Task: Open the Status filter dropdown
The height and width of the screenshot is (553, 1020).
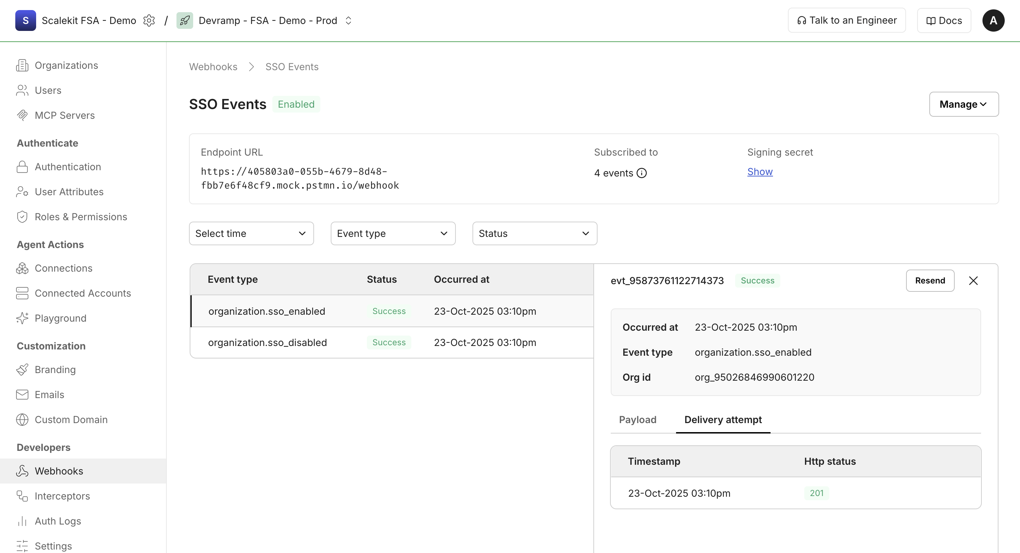Action: click(x=534, y=233)
